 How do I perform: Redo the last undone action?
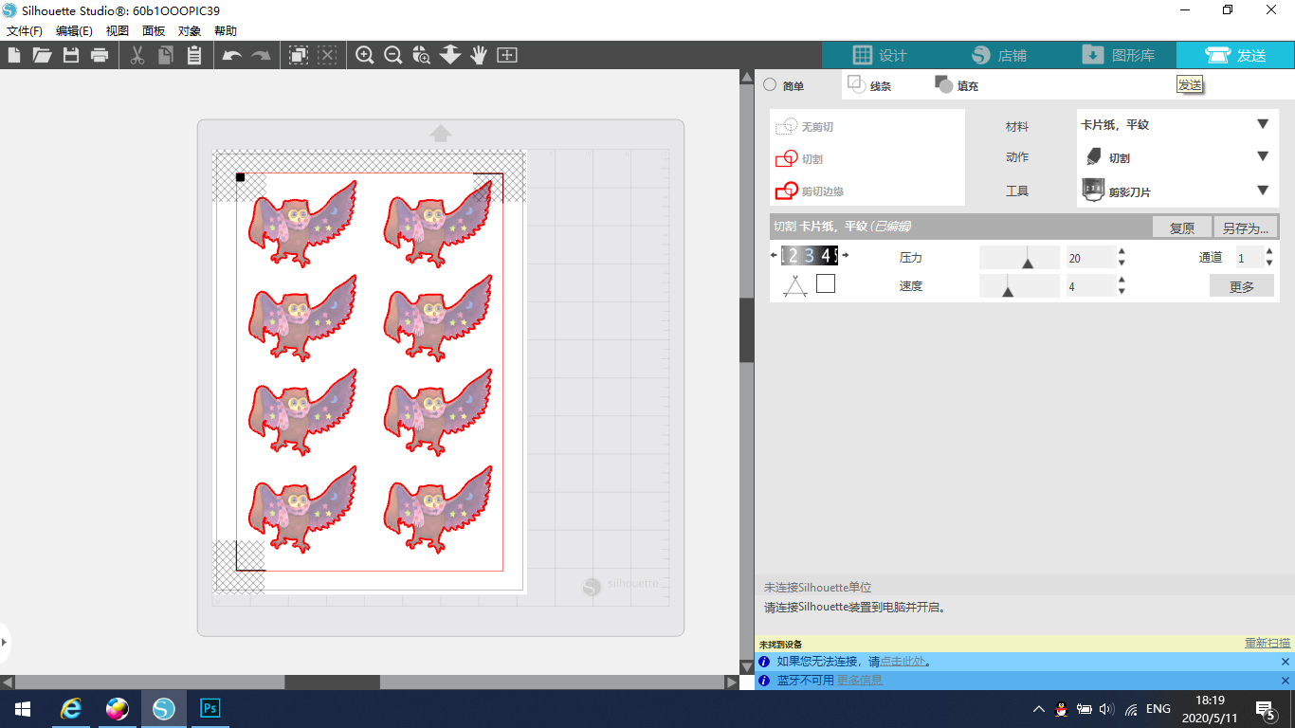click(261, 55)
